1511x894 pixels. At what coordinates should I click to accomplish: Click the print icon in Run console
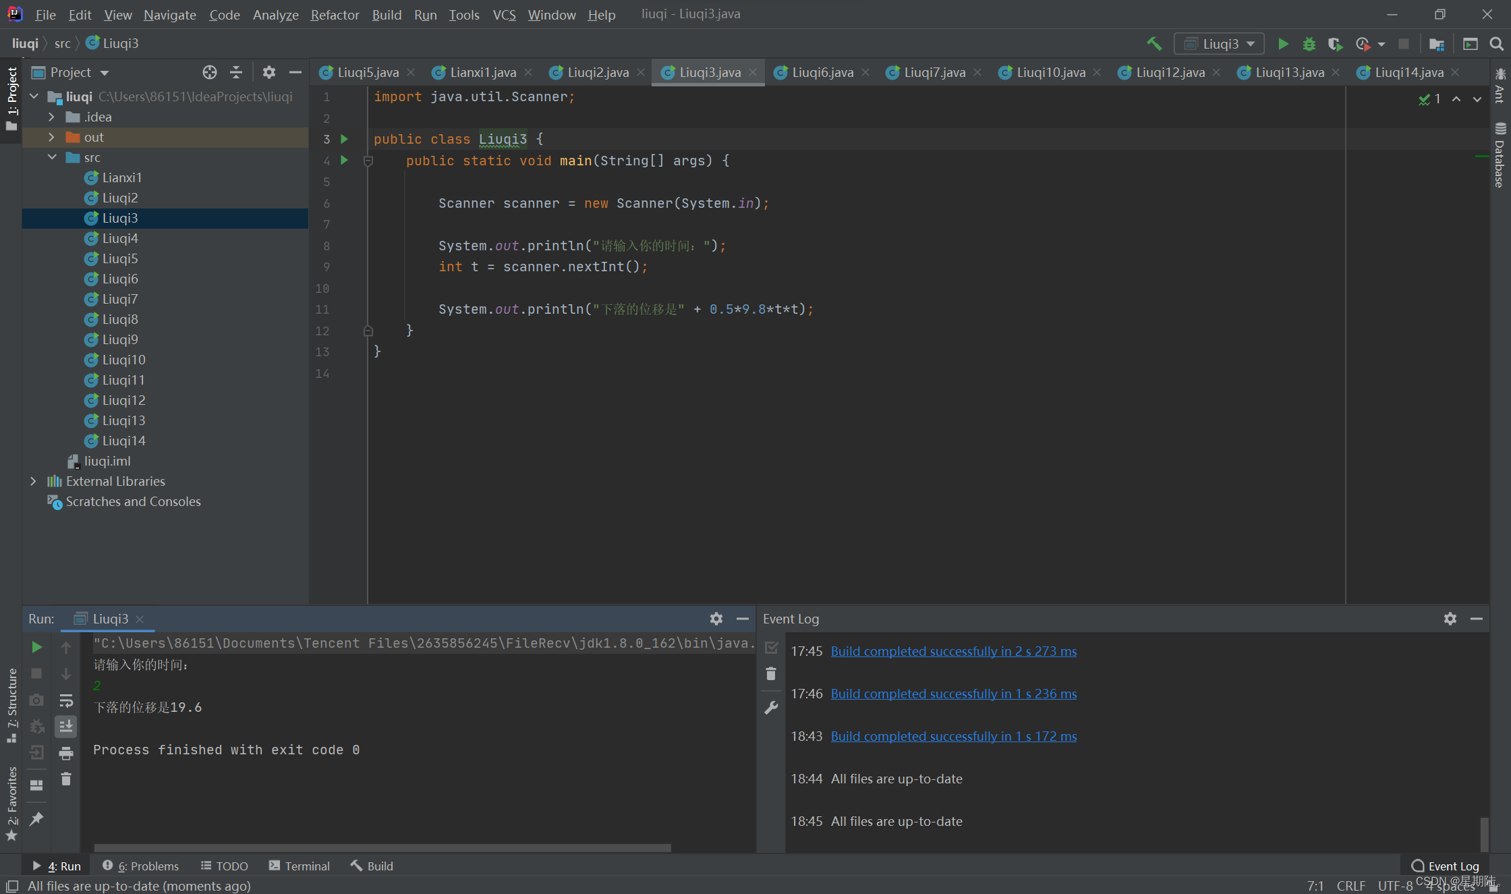pyautogui.click(x=66, y=753)
